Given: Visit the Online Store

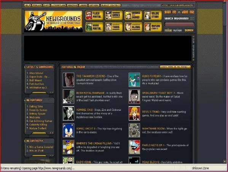Looking at the screenshot, I should coord(153,15).
